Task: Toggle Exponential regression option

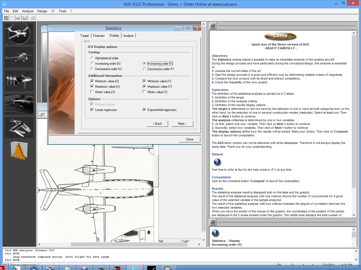Action: point(160,110)
